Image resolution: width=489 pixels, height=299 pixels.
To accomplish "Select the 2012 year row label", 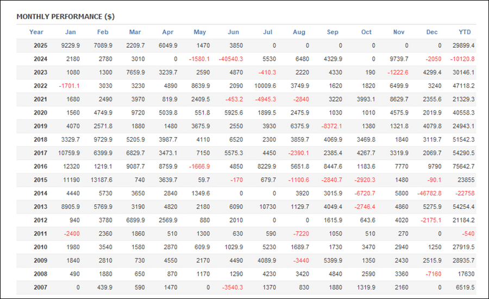I will click(x=41, y=220).
